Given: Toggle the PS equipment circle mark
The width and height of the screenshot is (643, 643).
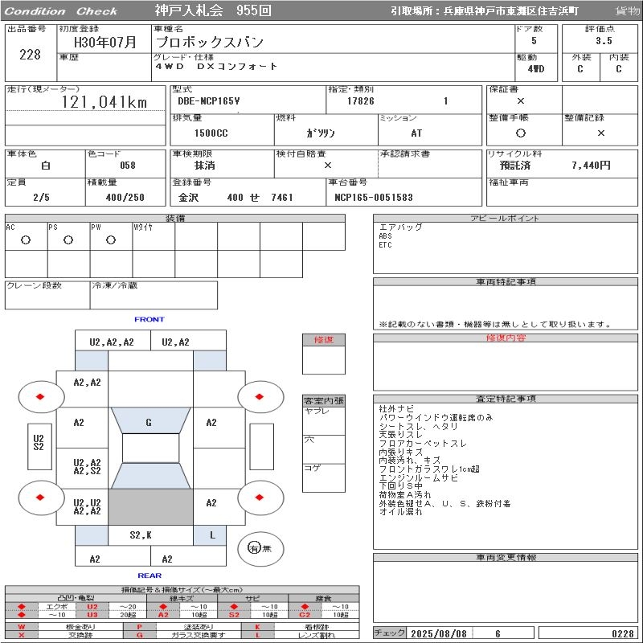Looking at the screenshot, I should coord(68,240).
